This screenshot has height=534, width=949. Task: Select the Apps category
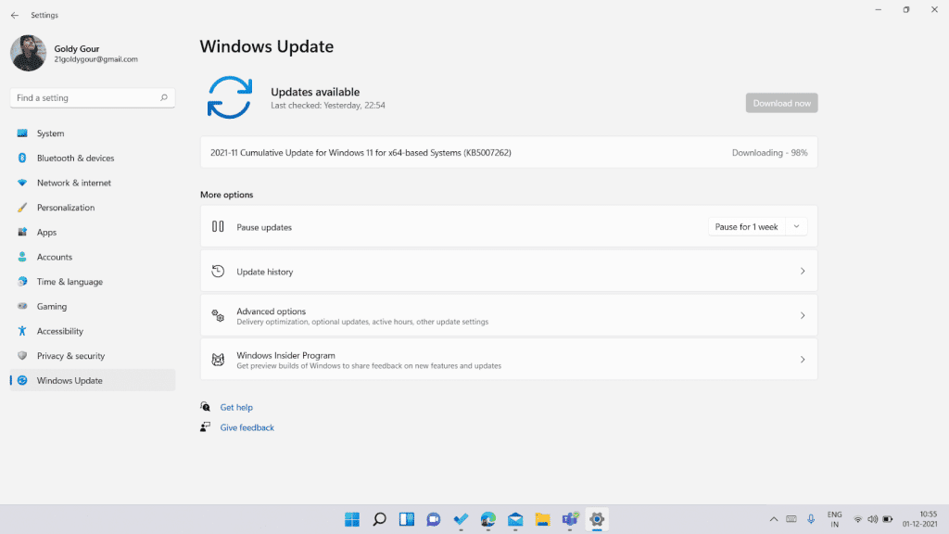coord(93,233)
